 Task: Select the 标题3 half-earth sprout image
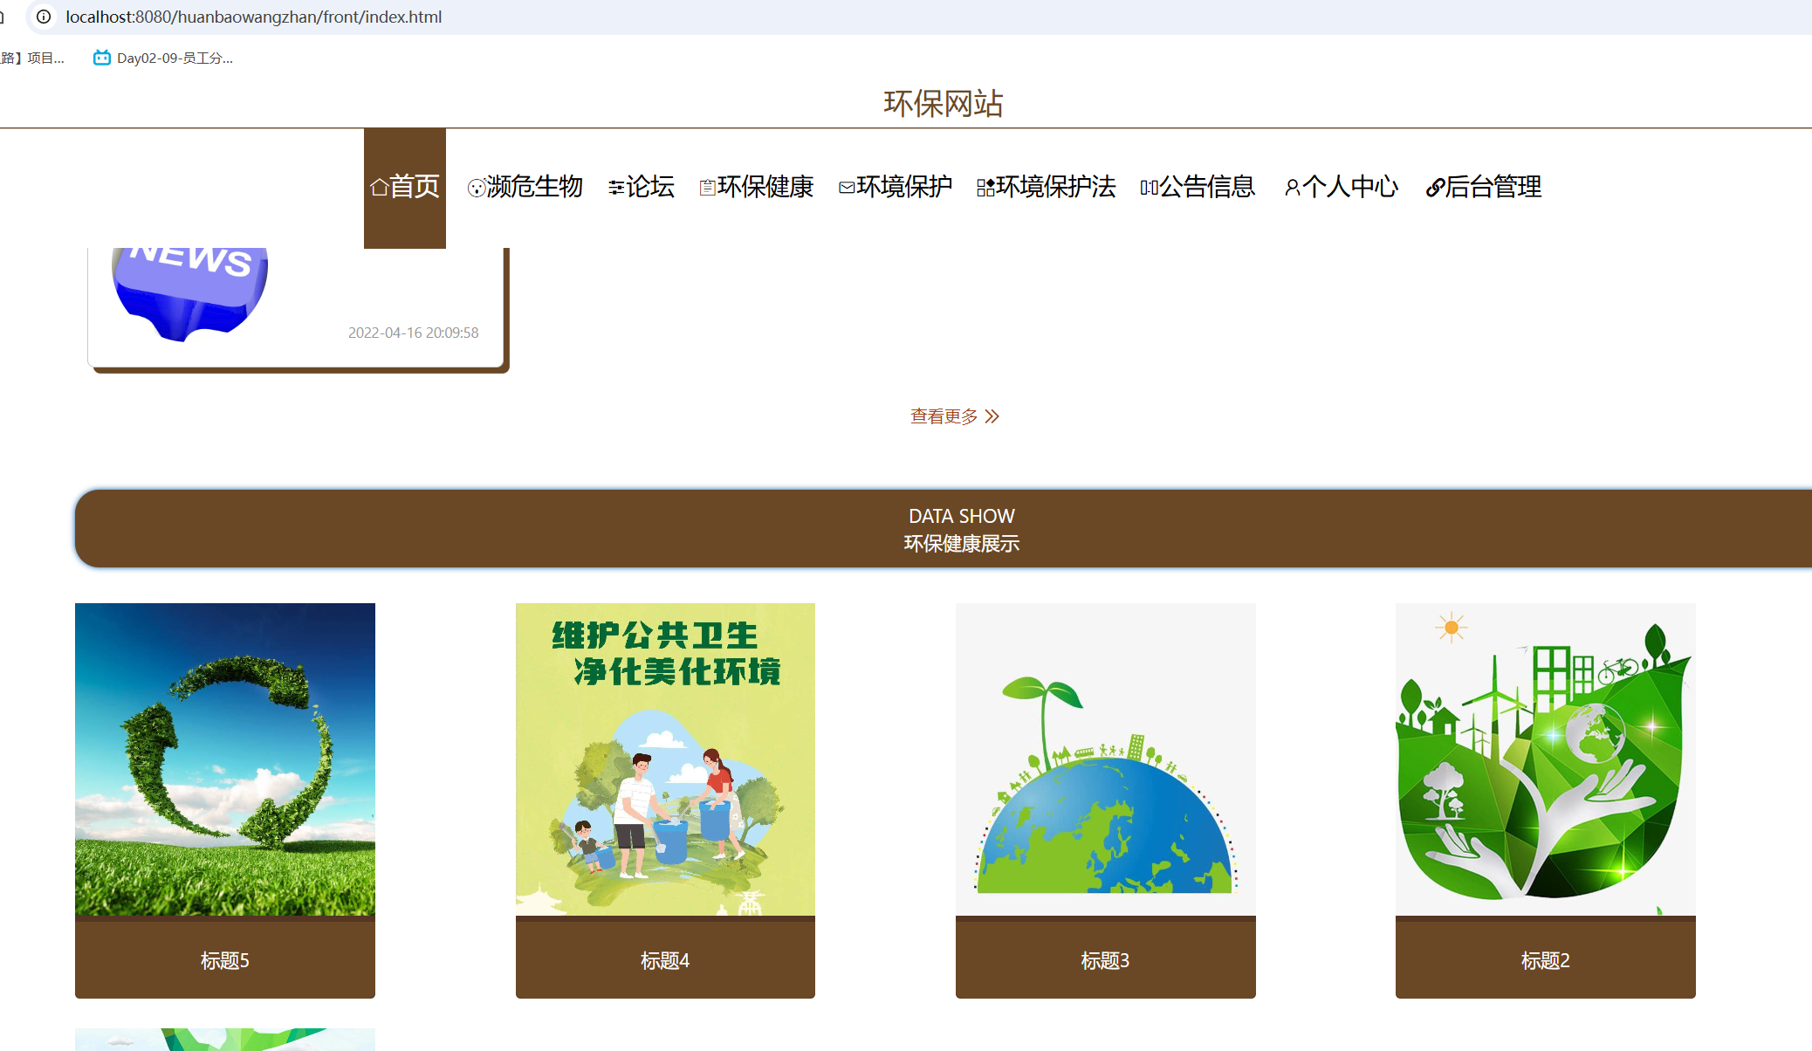pyautogui.click(x=1105, y=759)
